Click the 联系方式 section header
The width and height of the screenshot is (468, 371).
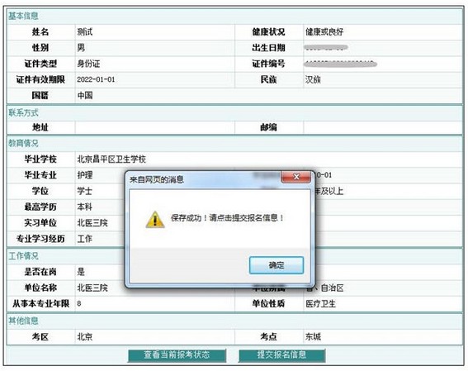coord(23,113)
